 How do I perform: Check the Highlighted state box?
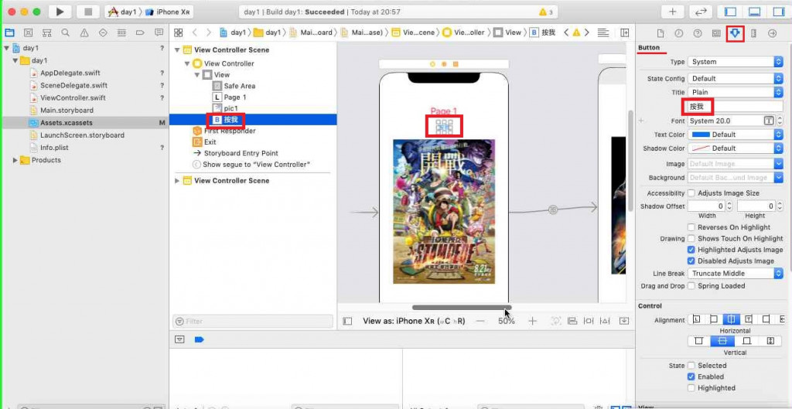pos(691,388)
